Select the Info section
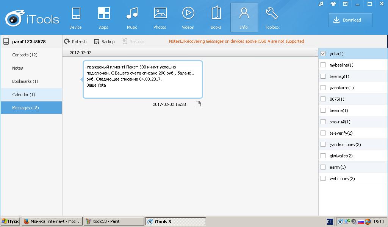This screenshot has height=227, width=388. pyautogui.click(x=244, y=17)
